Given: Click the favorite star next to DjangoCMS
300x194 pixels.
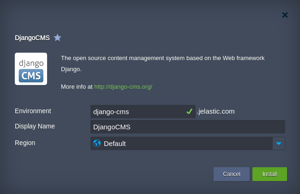Looking at the screenshot, I should [57, 37].
